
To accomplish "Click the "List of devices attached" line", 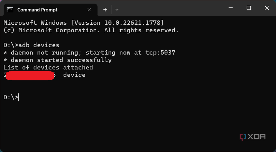I will pyautogui.click(x=48, y=68).
